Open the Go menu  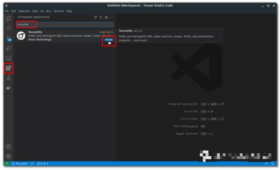pos(42,11)
